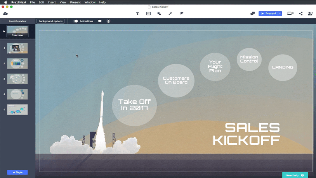The width and height of the screenshot is (316, 178).
Task: Select the Arrow line tool
Action: pos(170,14)
